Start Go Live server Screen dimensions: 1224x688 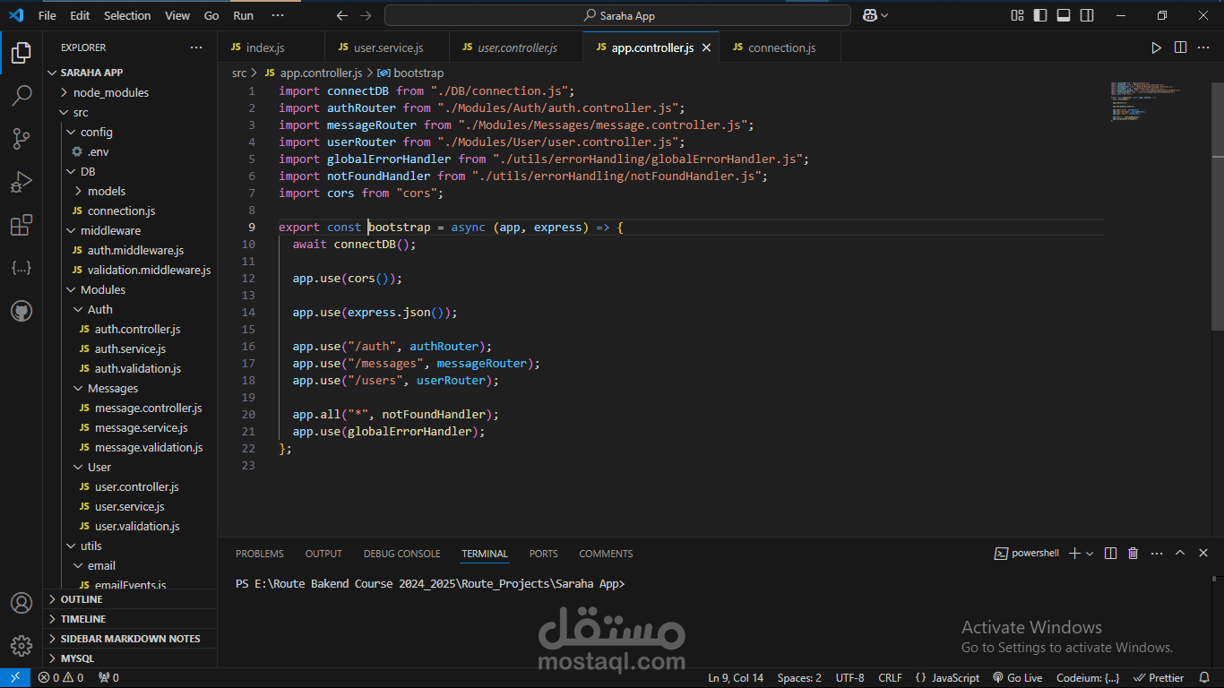(1018, 678)
